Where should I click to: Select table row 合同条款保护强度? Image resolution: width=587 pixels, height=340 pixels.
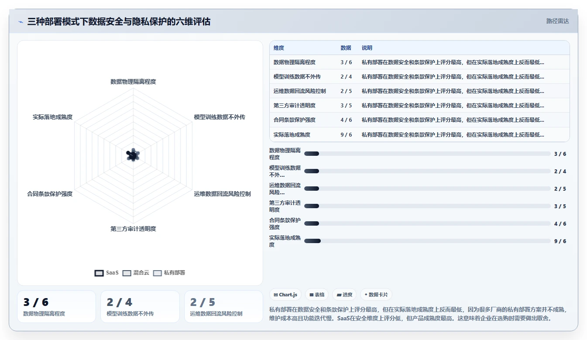[x=419, y=120]
